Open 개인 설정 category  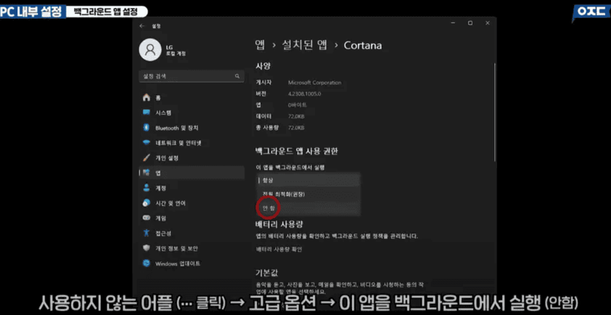(192, 158)
